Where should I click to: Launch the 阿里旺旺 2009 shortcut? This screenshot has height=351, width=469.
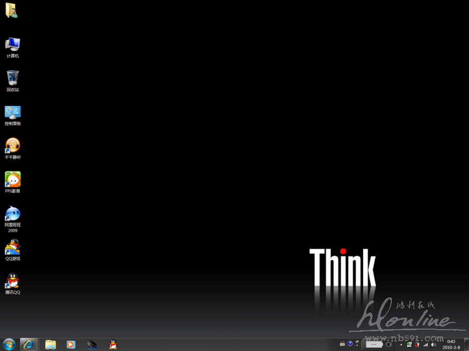[13, 219]
